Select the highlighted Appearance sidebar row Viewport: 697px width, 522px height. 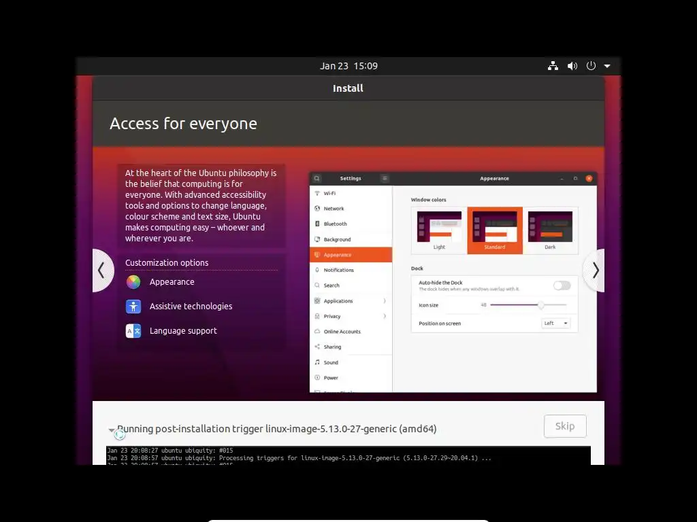coord(351,255)
